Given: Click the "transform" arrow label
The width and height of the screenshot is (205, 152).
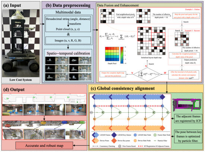Looking at the screenshot, I should [x=75, y=24].
